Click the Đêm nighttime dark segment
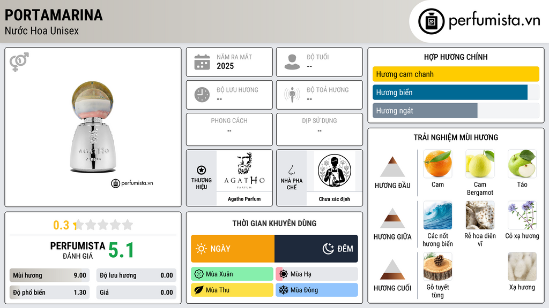 pyautogui.click(x=316, y=249)
